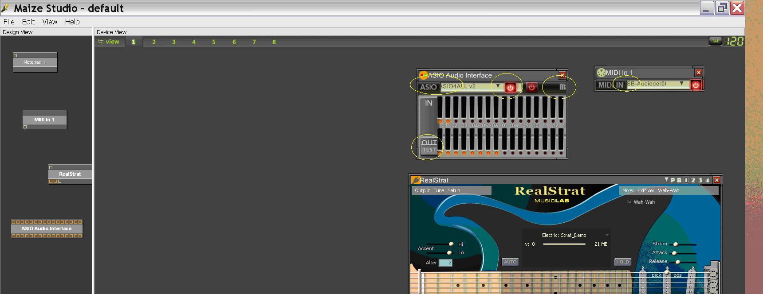Select the ASIO Audio Interface node in Design View
Screen dimensions: 763x294
coord(47,228)
